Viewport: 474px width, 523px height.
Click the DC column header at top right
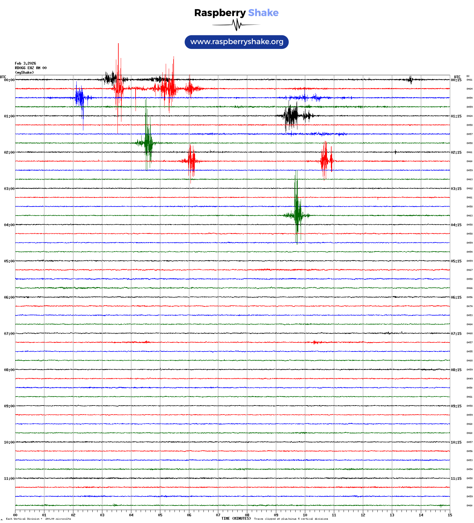[x=468, y=76]
